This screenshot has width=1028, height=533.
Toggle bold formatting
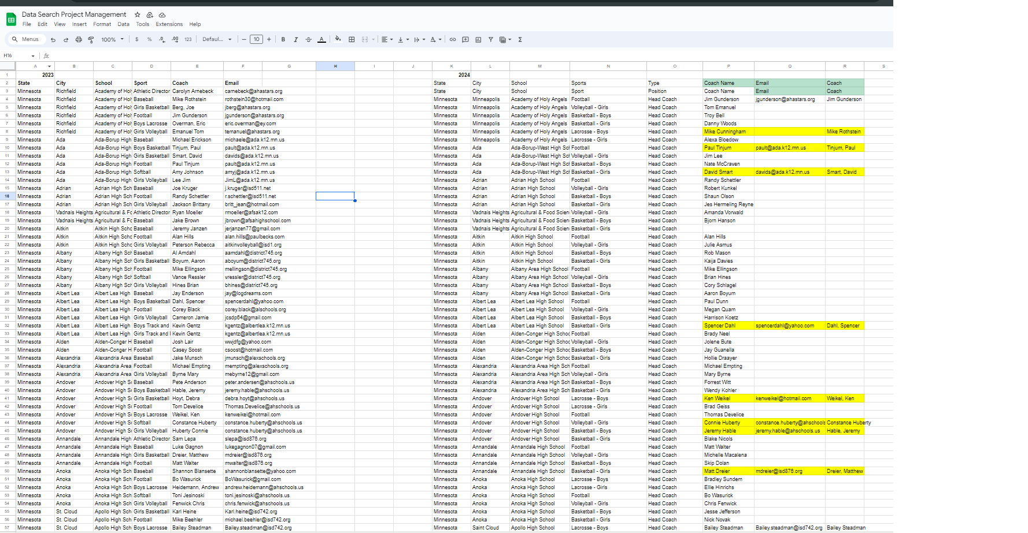point(283,40)
